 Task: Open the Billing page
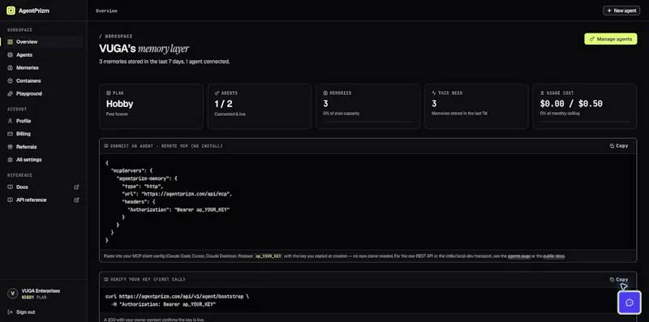[x=42, y=134]
